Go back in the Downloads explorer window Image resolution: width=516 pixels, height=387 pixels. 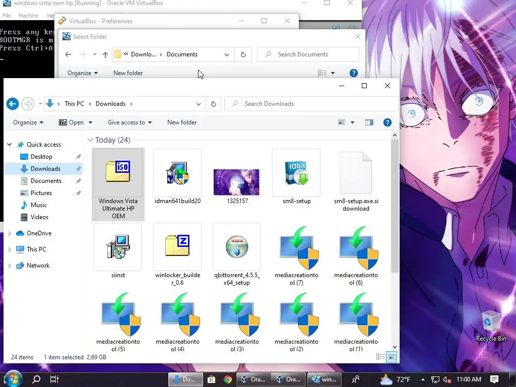tap(13, 104)
